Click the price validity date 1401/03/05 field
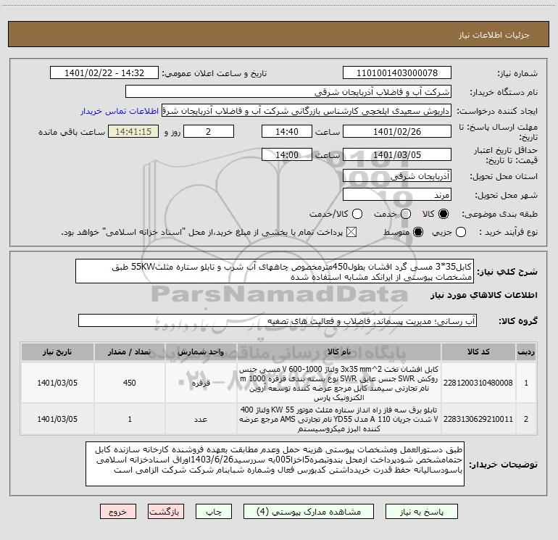This screenshot has height=540, width=558. coord(397,154)
